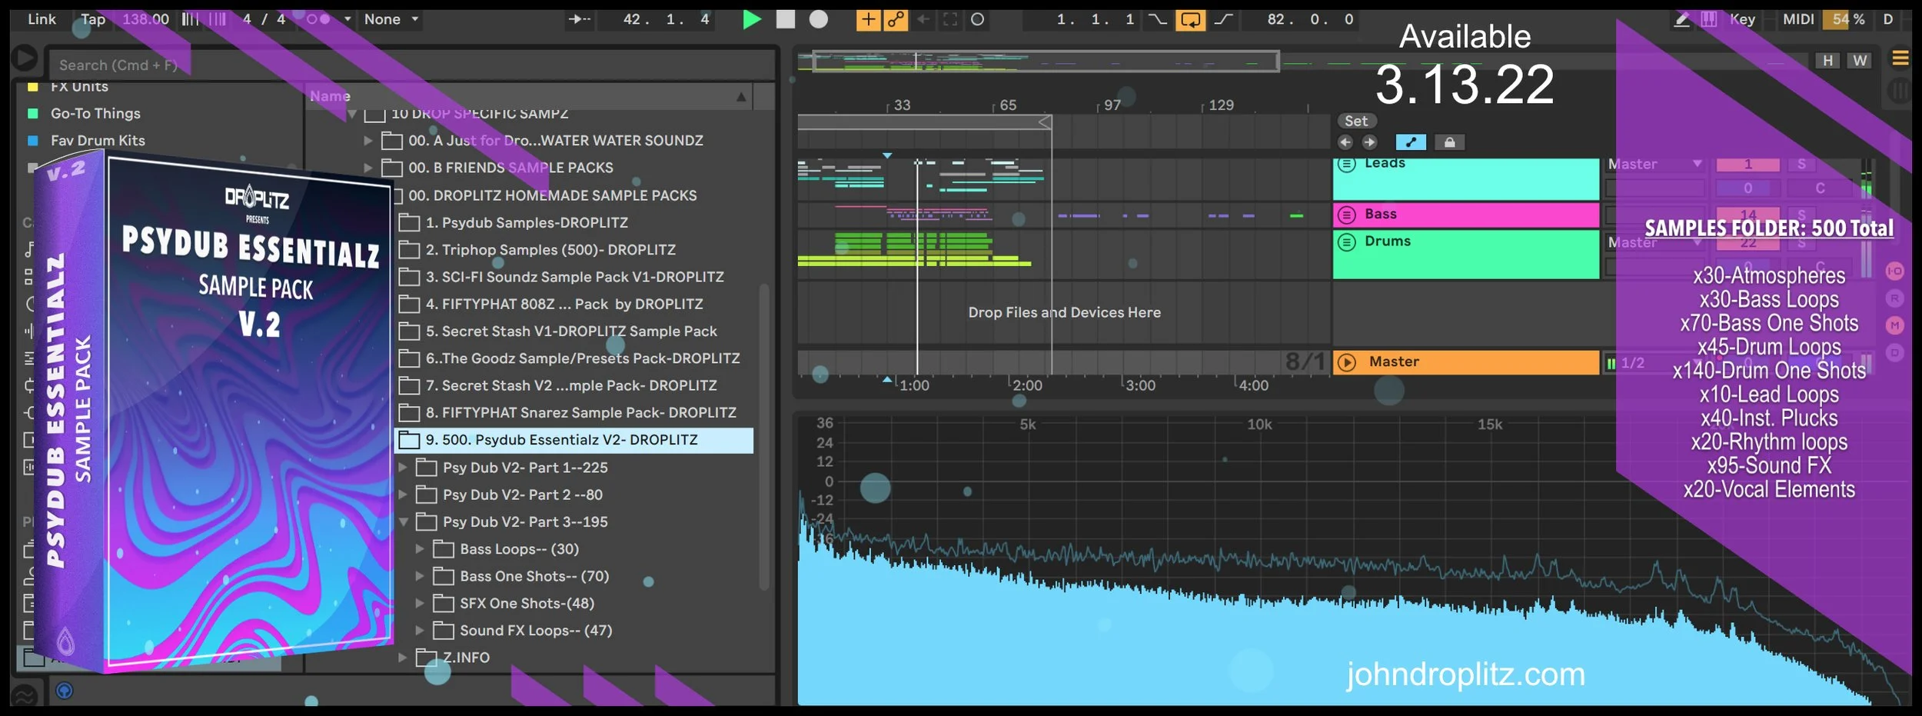The height and width of the screenshot is (716, 1922).
Task: Select Go-To Things collection
Action: coord(95,113)
